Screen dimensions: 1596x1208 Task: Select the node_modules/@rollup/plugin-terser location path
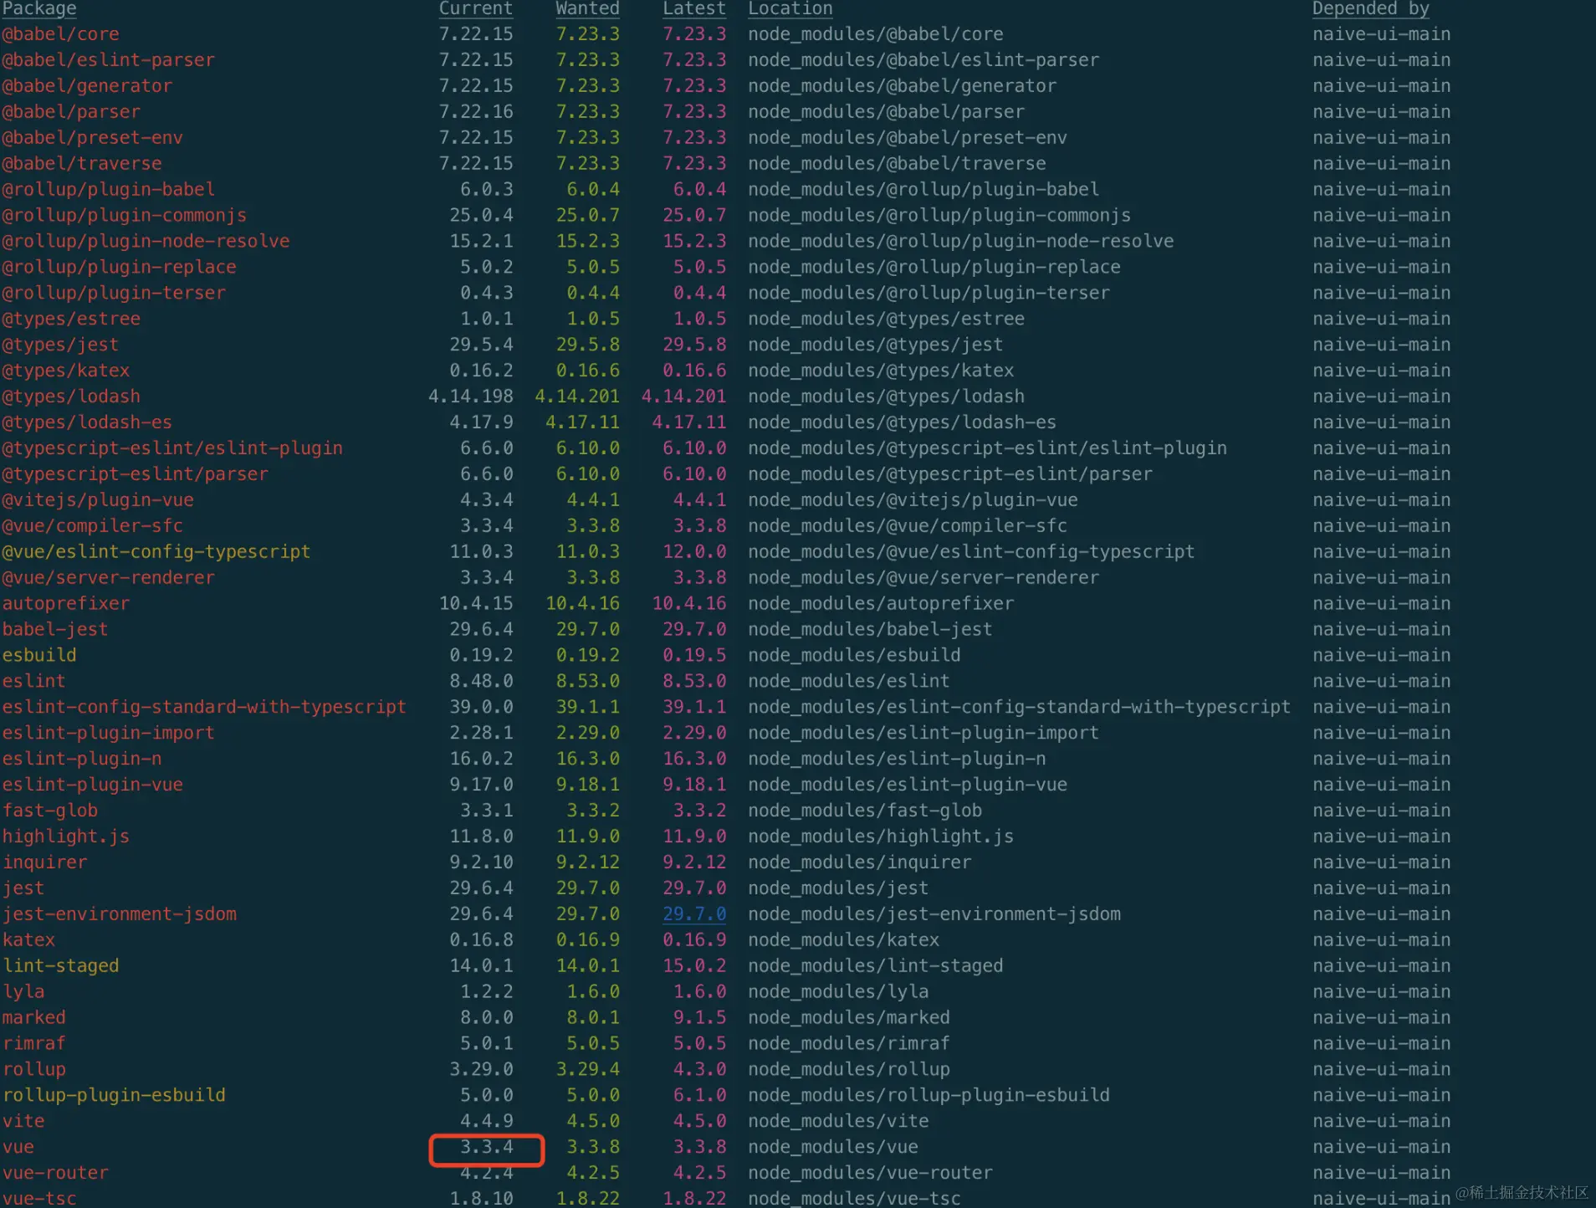coord(929,294)
